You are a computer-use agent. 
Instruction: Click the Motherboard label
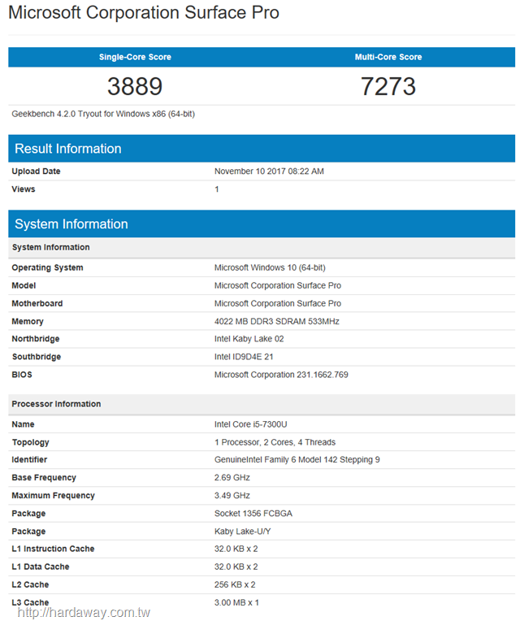coord(37,303)
